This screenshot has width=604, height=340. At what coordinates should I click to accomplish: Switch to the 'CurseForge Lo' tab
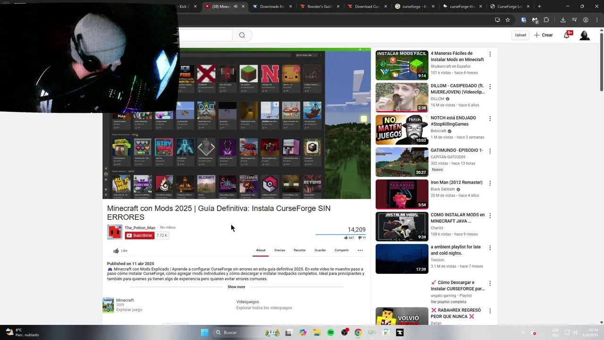point(510,7)
